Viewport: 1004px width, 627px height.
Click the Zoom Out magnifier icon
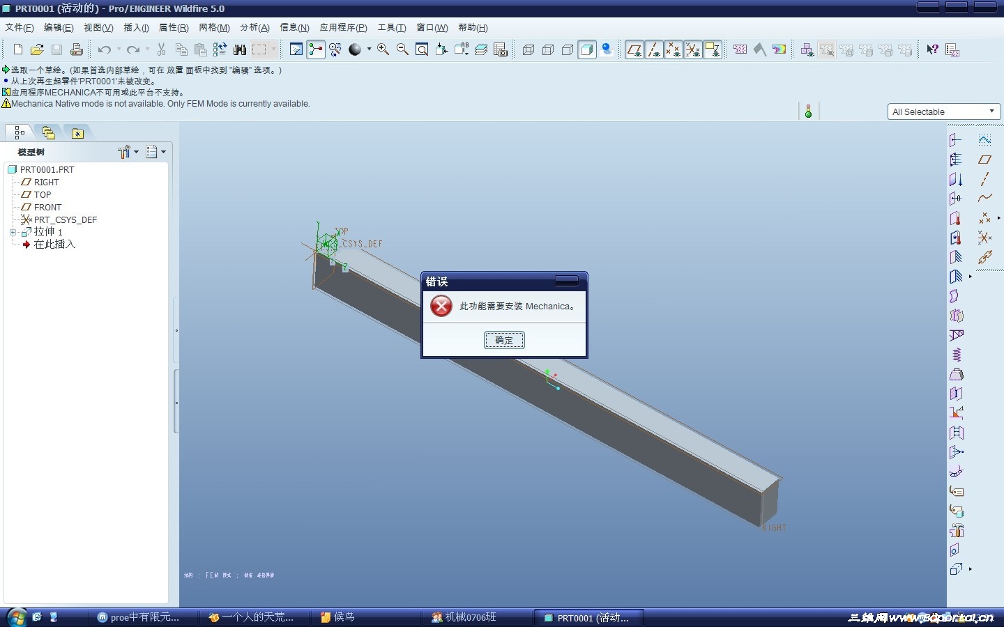click(x=402, y=49)
